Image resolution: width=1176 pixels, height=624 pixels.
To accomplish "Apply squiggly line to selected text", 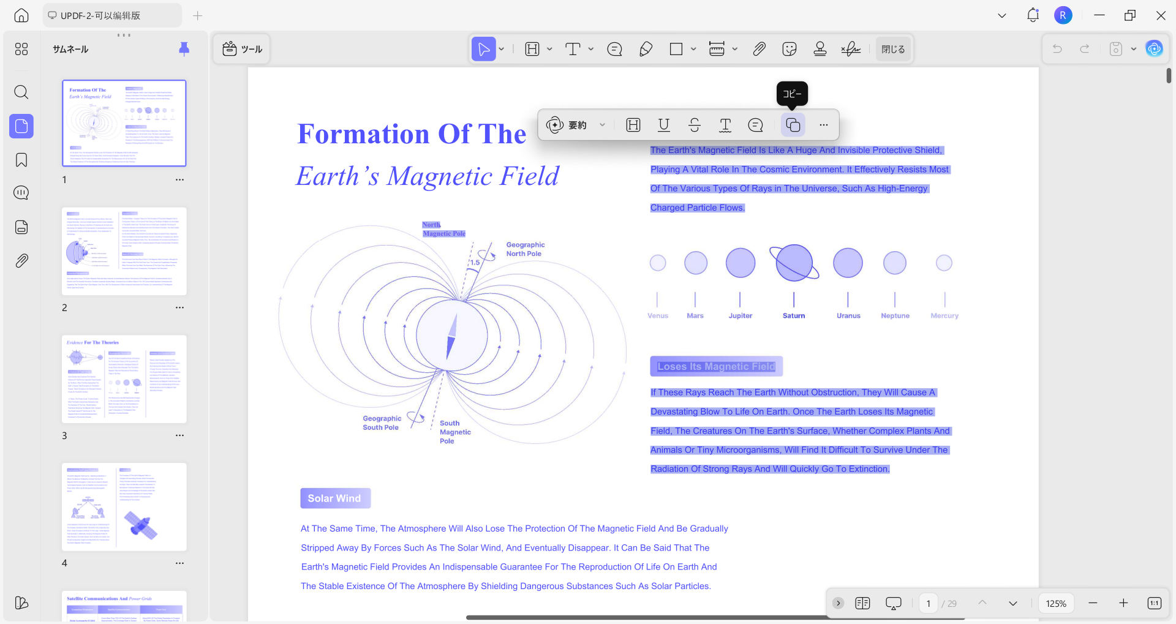I will tap(725, 125).
